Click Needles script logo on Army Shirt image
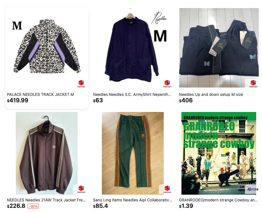The height and width of the screenshot is (213, 262). [159, 18]
